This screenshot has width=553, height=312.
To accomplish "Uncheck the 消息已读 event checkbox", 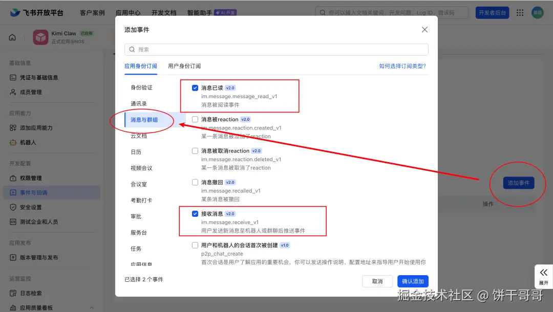I will tap(195, 87).
